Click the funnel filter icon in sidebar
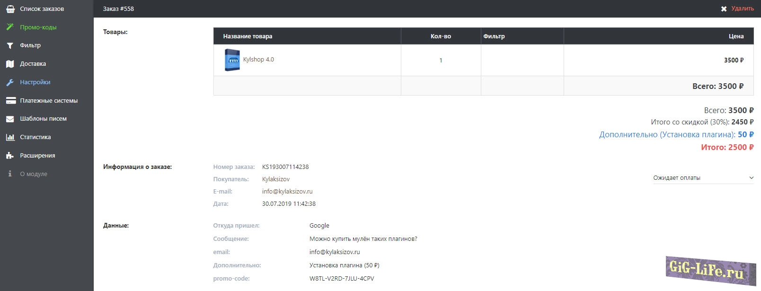 tap(10, 46)
